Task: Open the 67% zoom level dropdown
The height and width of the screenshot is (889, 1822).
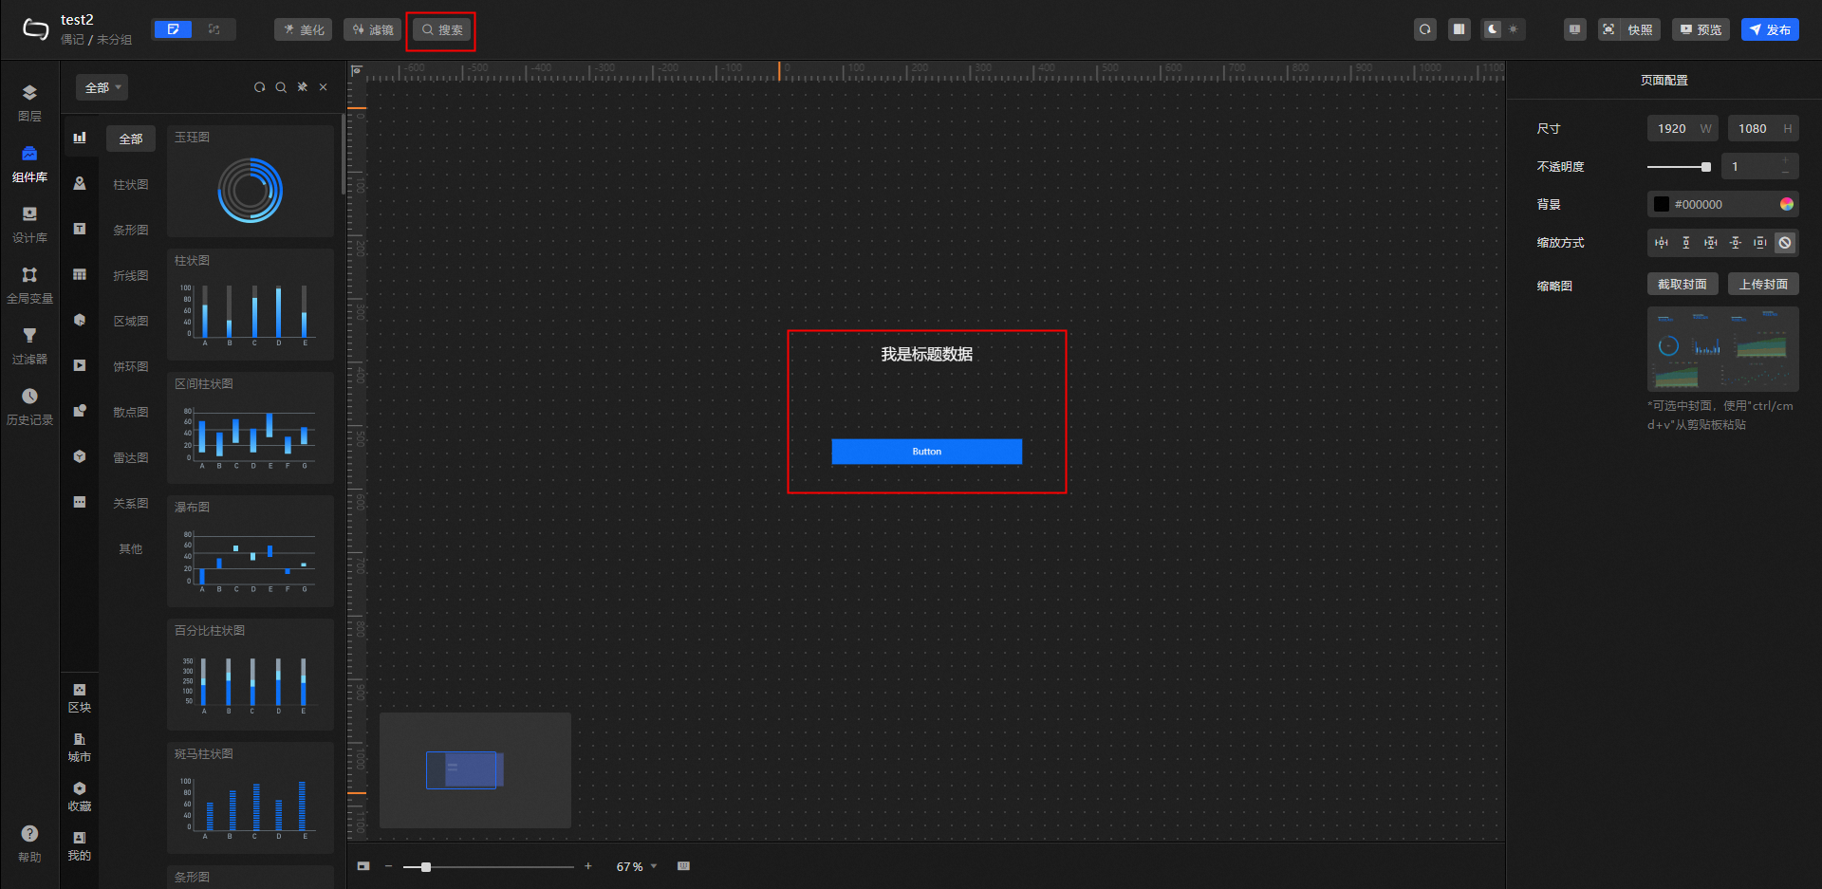Action: pos(637,866)
